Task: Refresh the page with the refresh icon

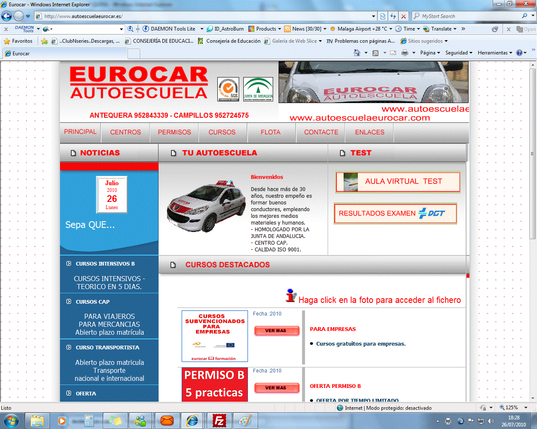Action: pyautogui.click(x=393, y=16)
